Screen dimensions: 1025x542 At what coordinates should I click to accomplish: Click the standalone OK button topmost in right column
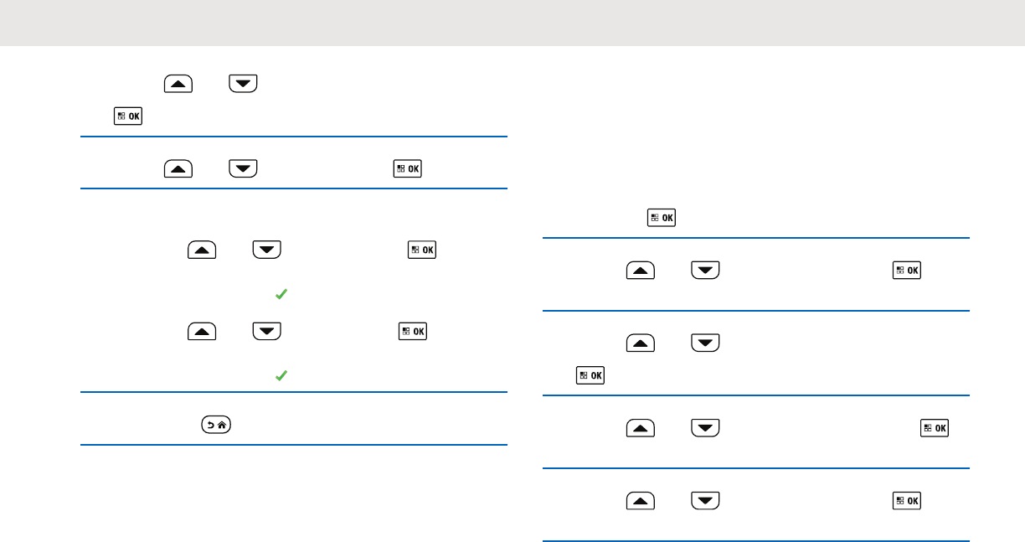(x=662, y=218)
